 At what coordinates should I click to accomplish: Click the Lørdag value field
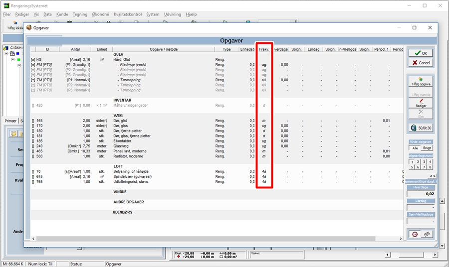tap(421, 207)
